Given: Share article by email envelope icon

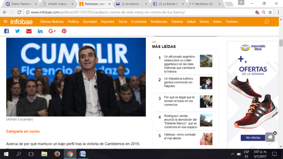Looking at the screenshot, I should [x=29, y=31].
